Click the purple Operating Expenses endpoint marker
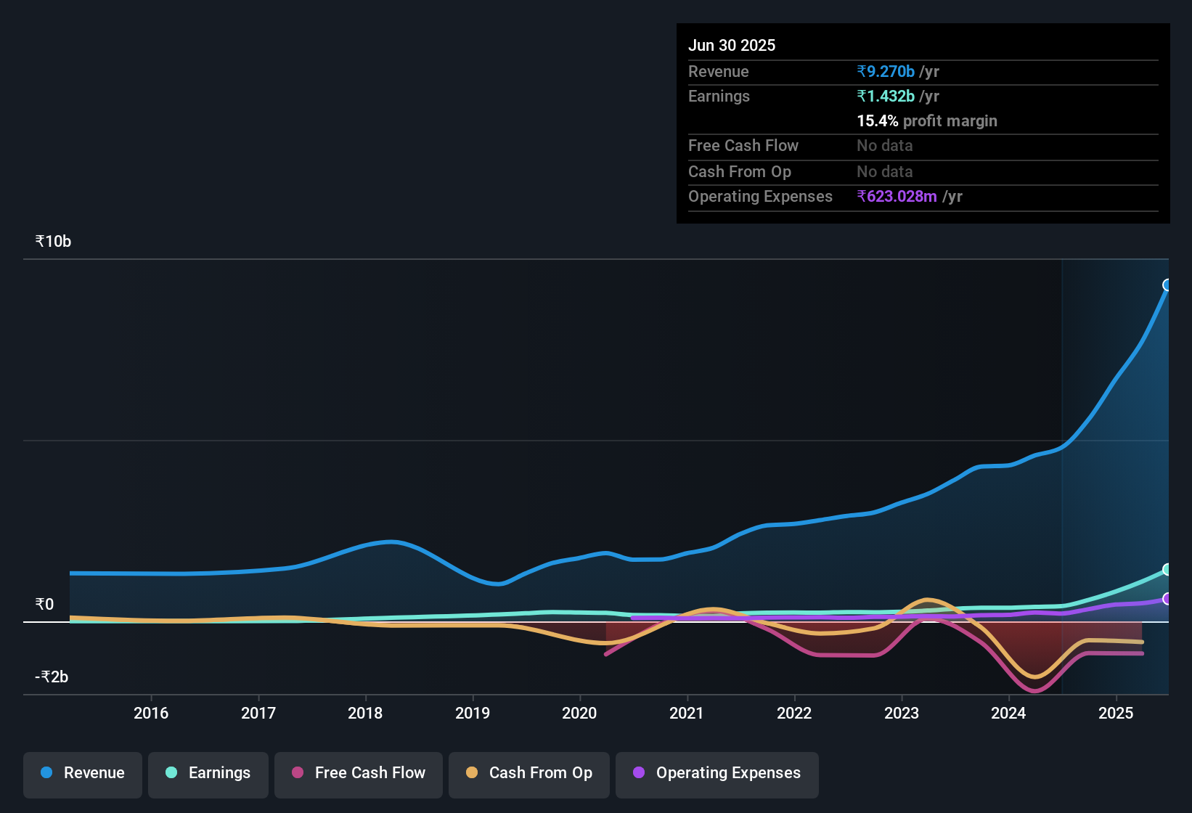The height and width of the screenshot is (813, 1192). point(1167,599)
